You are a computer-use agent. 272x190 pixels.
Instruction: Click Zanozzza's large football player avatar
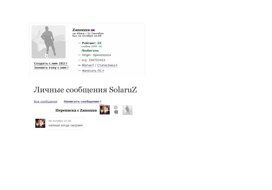click(x=49, y=42)
